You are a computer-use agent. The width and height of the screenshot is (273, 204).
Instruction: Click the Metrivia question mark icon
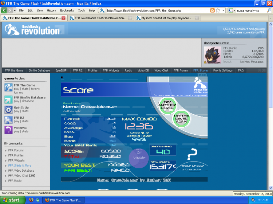click(8, 130)
